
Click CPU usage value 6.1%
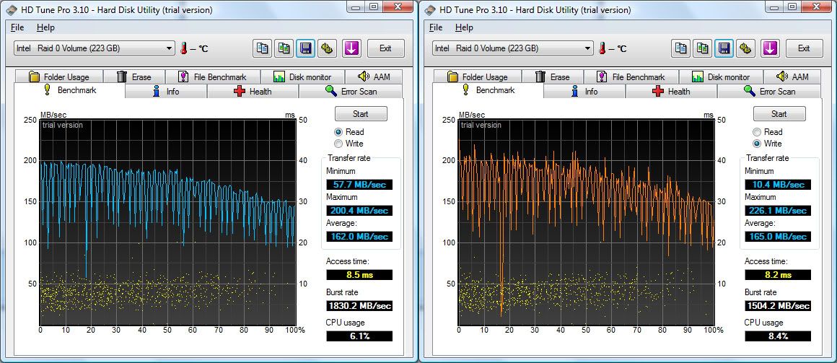coord(359,336)
